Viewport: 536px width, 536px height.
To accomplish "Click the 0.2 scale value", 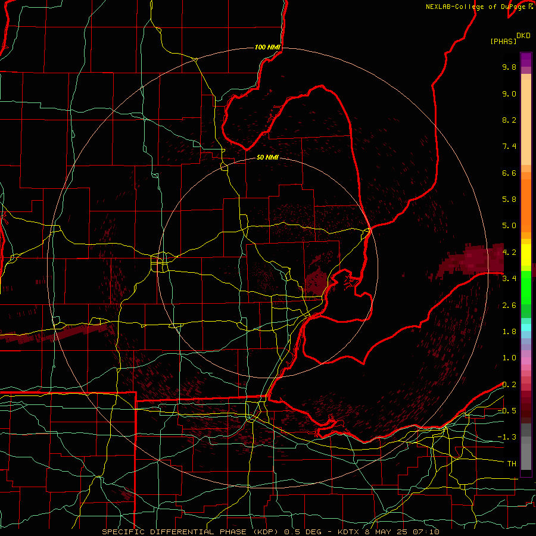I will tap(509, 385).
